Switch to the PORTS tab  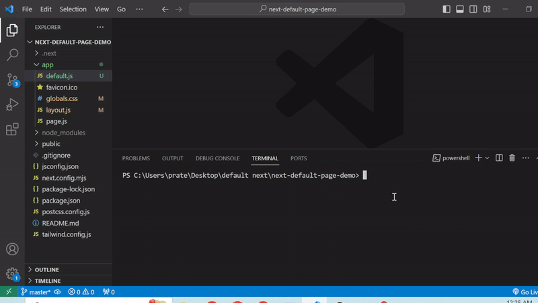pyautogui.click(x=299, y=158)
